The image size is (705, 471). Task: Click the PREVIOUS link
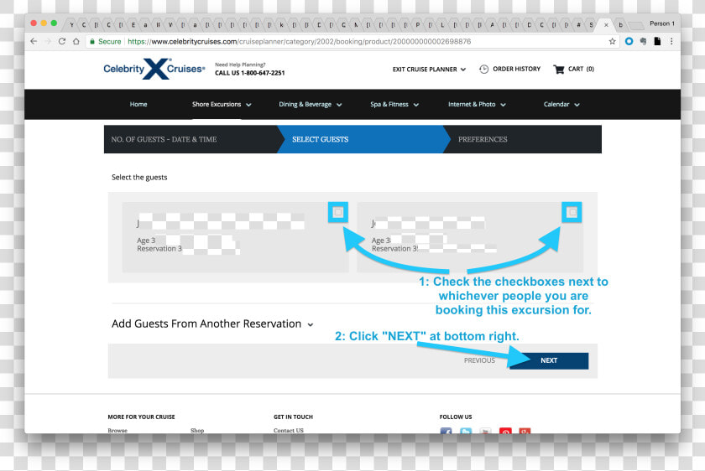[x=479, y=360]
